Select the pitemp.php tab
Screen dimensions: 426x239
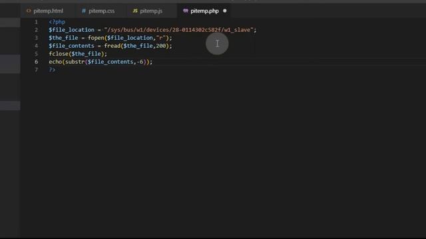[x=204, y=11]
